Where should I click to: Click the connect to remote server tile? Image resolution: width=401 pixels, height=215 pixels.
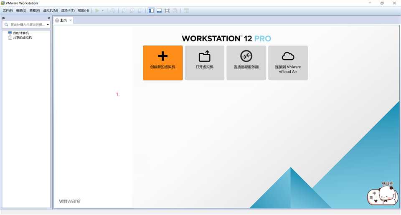click(246, 63)
